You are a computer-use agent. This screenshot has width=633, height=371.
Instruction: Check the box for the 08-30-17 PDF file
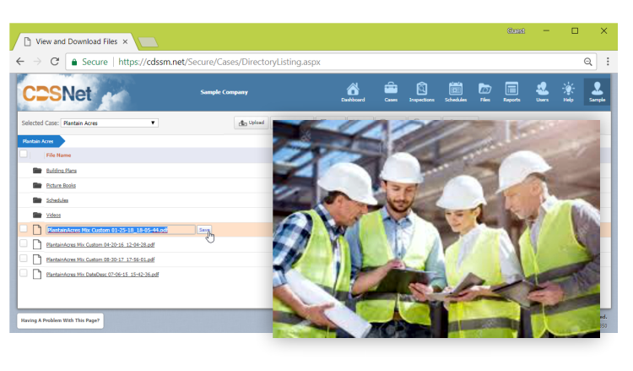point(24,259)
